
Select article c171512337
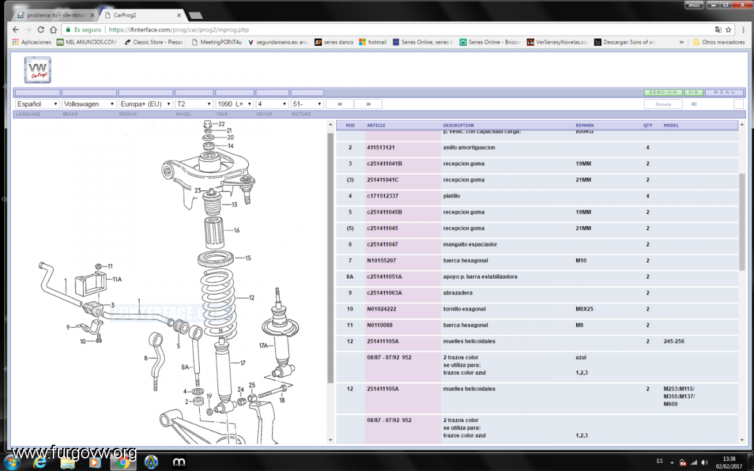tap(383, 196)
